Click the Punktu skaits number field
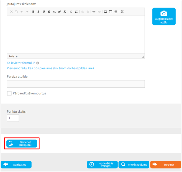Viewport: 182px width, 172px height. tap(13, 118)
